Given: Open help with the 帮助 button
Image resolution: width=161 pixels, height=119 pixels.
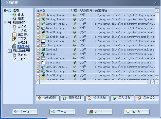Looking at the screenshot, I should pos(137,112).
